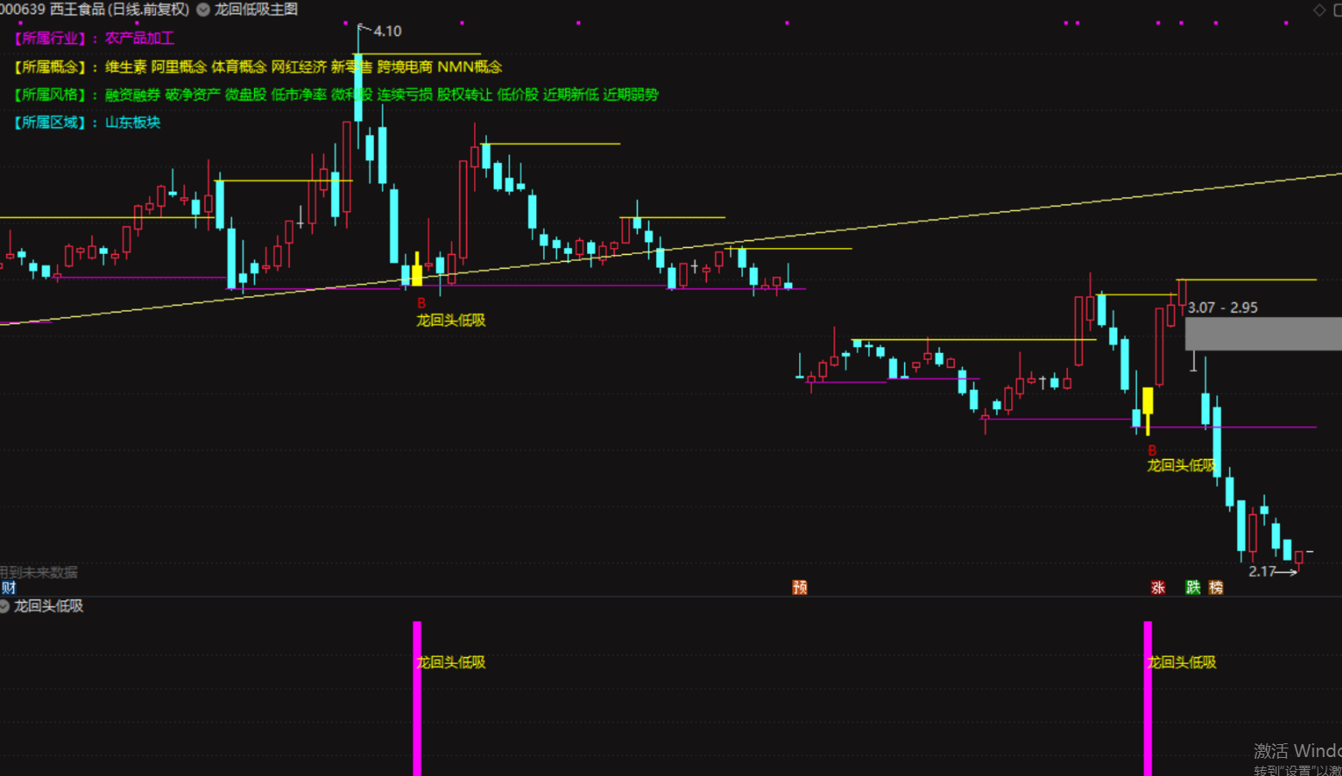
Task: Click the 阿里概念 concept tag
Action: (x=179, y=66)
